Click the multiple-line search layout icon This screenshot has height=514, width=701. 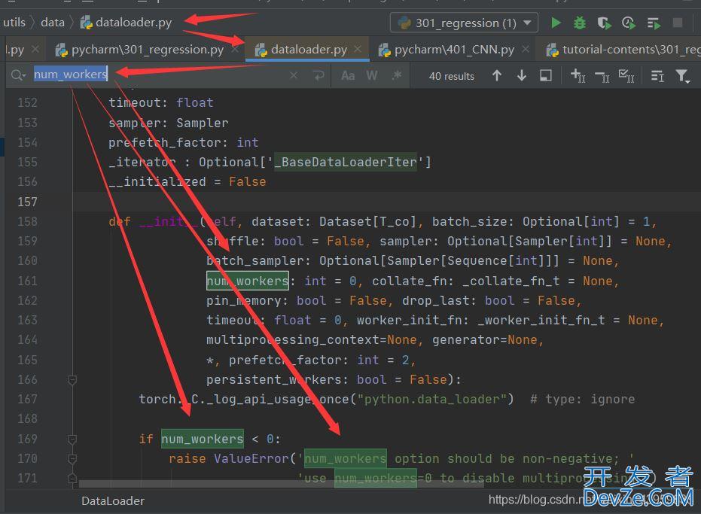point(657,76)
